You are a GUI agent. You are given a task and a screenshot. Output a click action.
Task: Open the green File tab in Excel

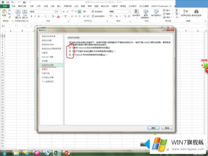[5, 6]
